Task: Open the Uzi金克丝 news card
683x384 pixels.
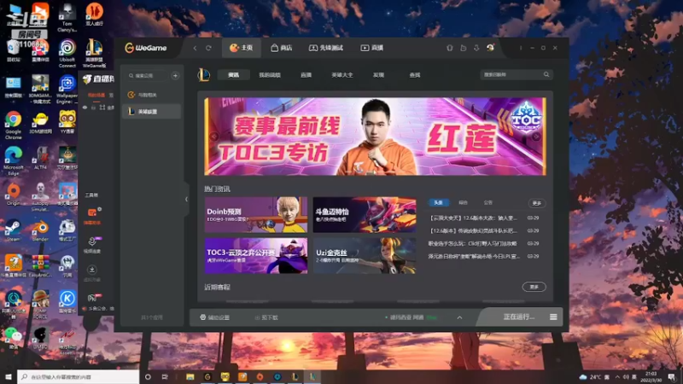Action: 365,255
